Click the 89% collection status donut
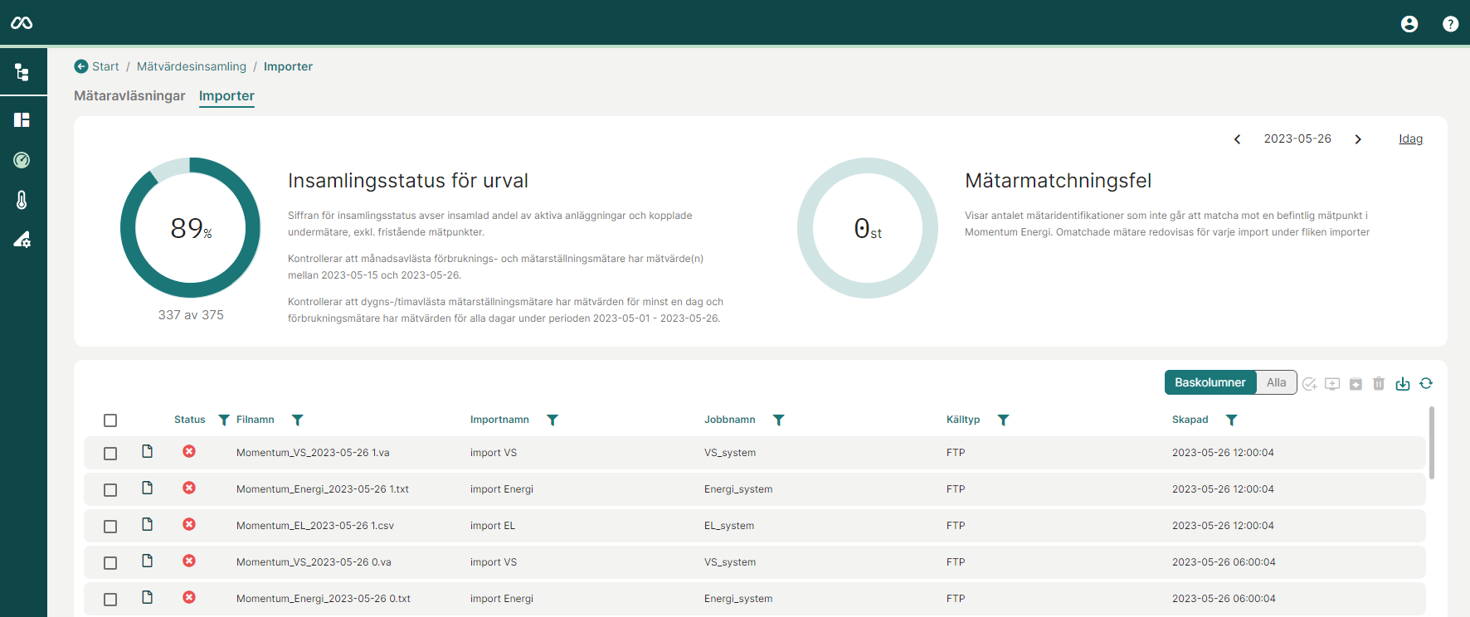 [191, 228]
